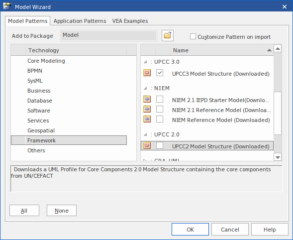Click the NIEM 2.1 IEPD Starter Model icon
293x240 pixels.
pyautogui.click(x=147, y=99)
